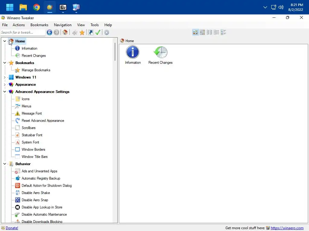
Task: Open File Explorer from the taskbar
Action: click(23, 7)
